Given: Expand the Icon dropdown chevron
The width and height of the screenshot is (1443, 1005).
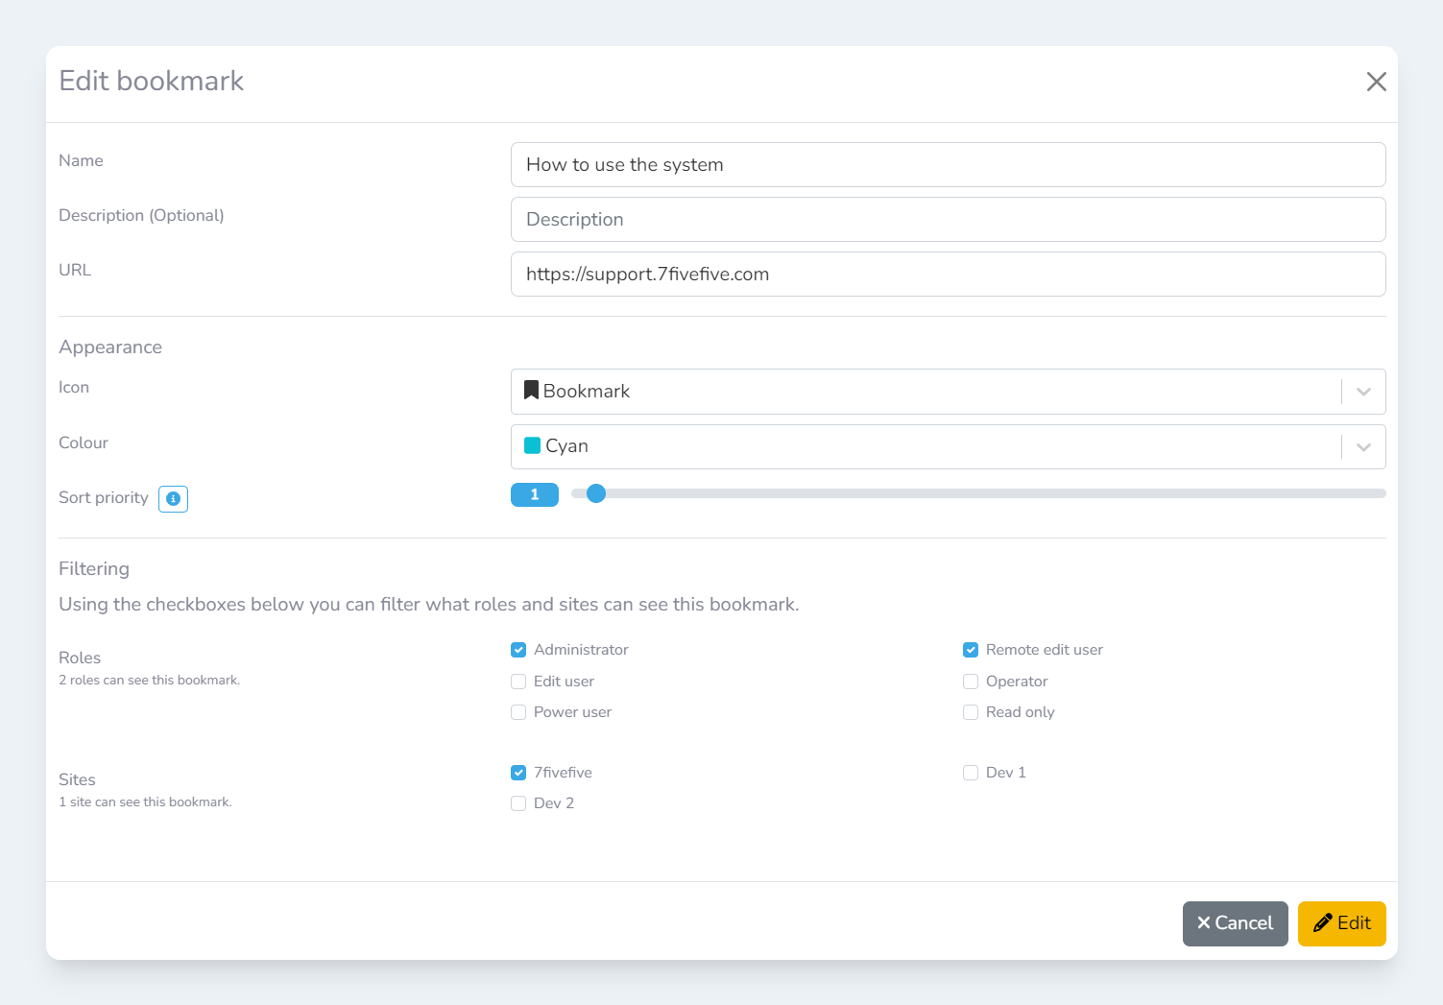Looking at the screenshot, I should (x=1363, y=392).
